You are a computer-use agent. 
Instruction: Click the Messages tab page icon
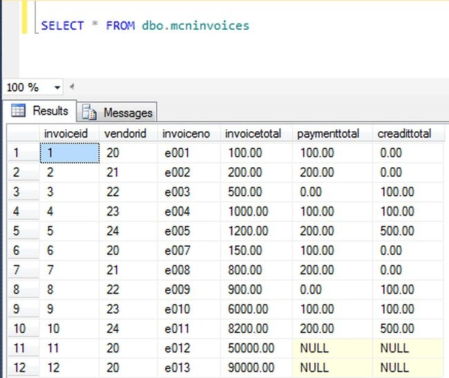(x=89, y=112)
